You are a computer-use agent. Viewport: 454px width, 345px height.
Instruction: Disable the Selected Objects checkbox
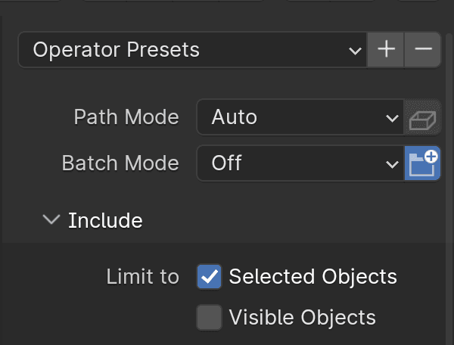click(210, 277)
